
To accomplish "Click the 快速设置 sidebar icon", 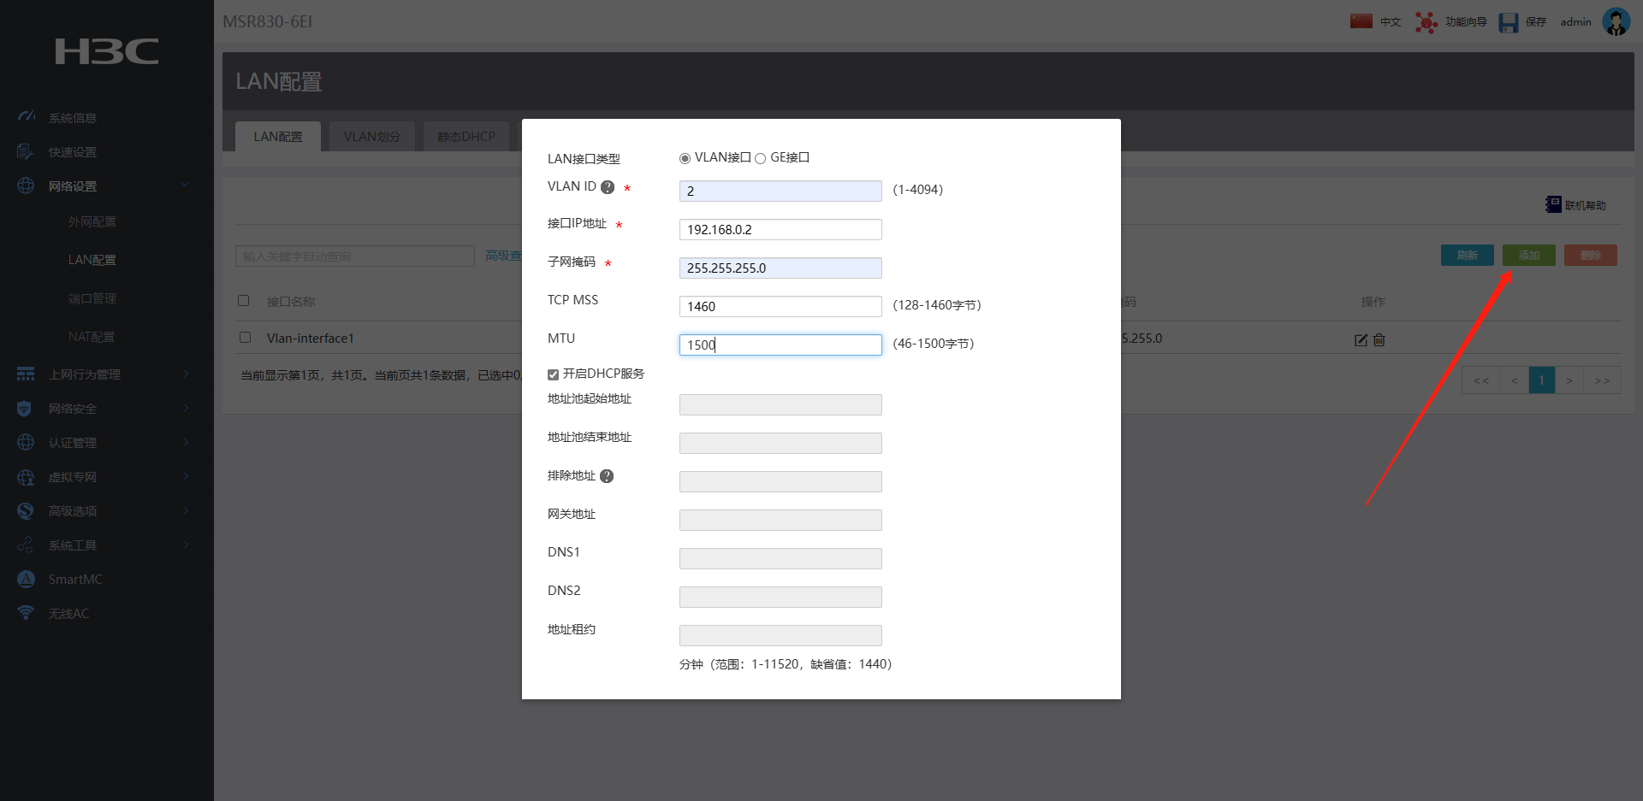I will point(26,151).
